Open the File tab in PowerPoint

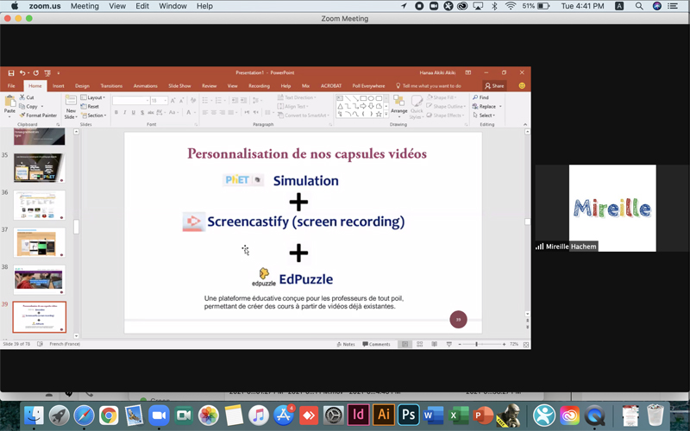[11, 85]
